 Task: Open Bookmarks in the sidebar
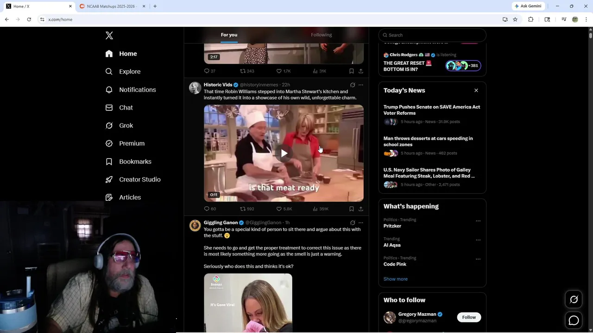(x=128, y=161)
